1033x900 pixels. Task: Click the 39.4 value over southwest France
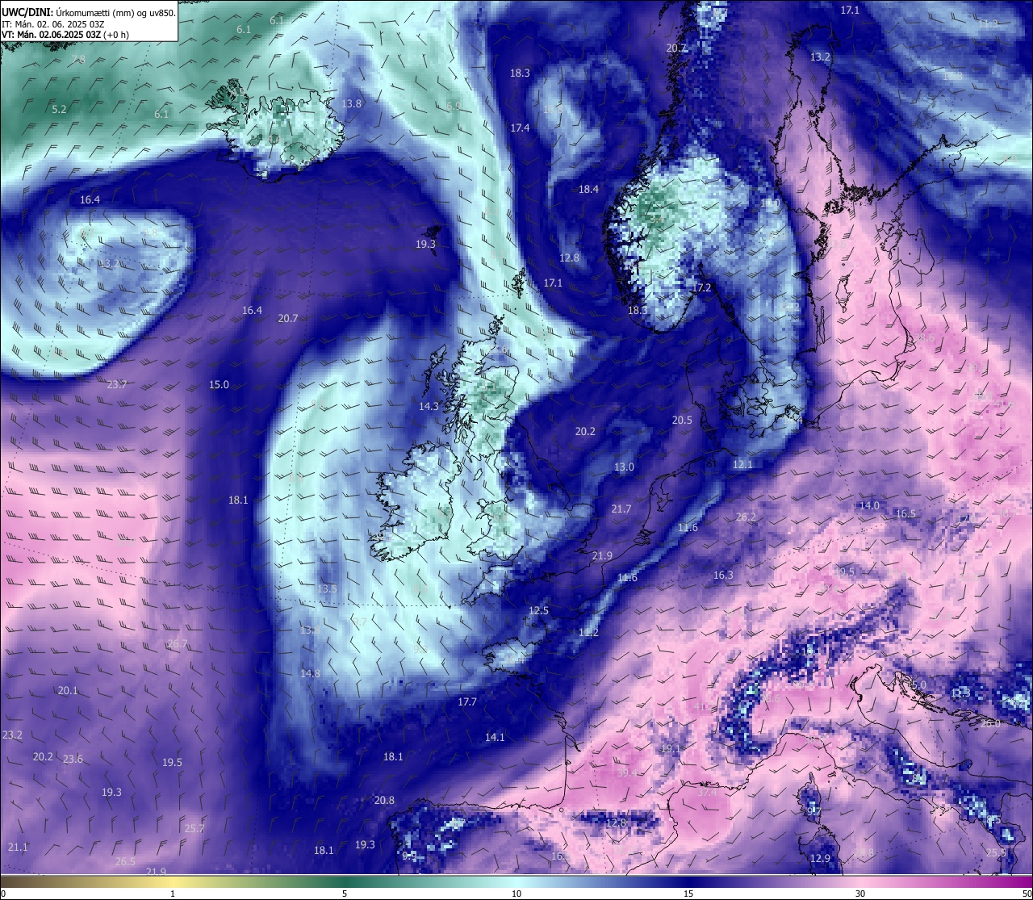click(626, 772)
